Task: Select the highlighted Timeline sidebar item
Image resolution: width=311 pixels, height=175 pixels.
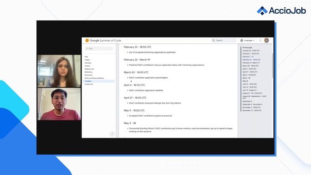Action: click(x=99, y=81)
